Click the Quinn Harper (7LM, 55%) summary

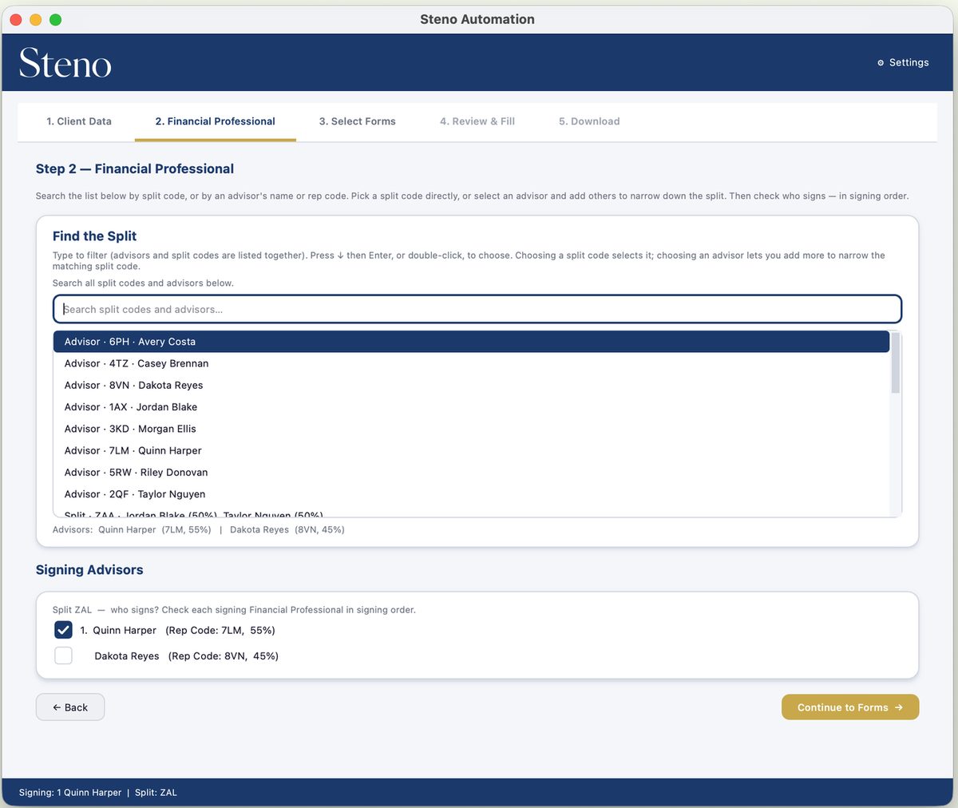pyautogui.click(x=155, y=530)
